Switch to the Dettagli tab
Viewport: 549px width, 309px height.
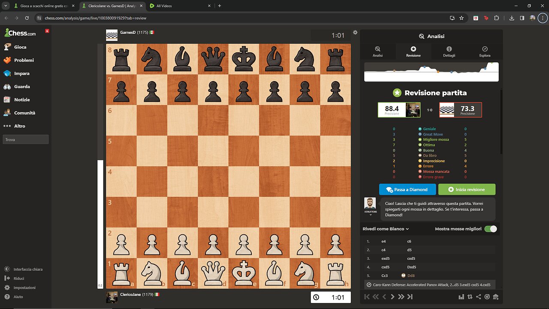(x=449, y=52)
